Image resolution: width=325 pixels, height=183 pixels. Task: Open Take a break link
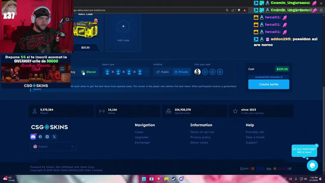pos(255,137)
